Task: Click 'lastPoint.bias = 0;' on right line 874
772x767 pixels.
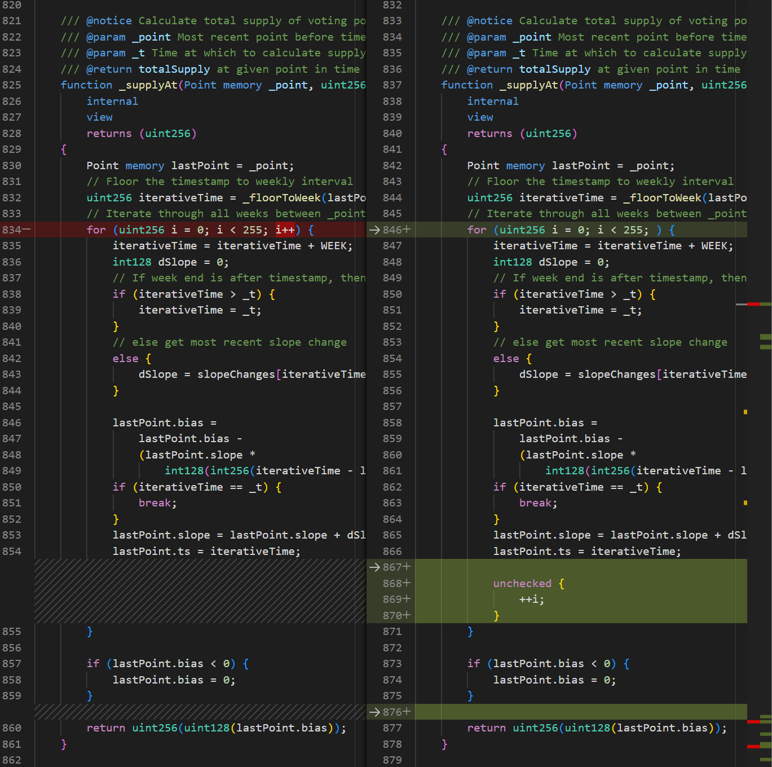Action: [555, 680]
